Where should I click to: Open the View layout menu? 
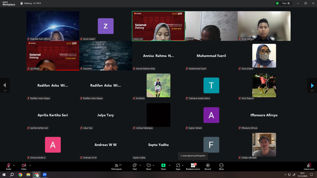[286, 3]
